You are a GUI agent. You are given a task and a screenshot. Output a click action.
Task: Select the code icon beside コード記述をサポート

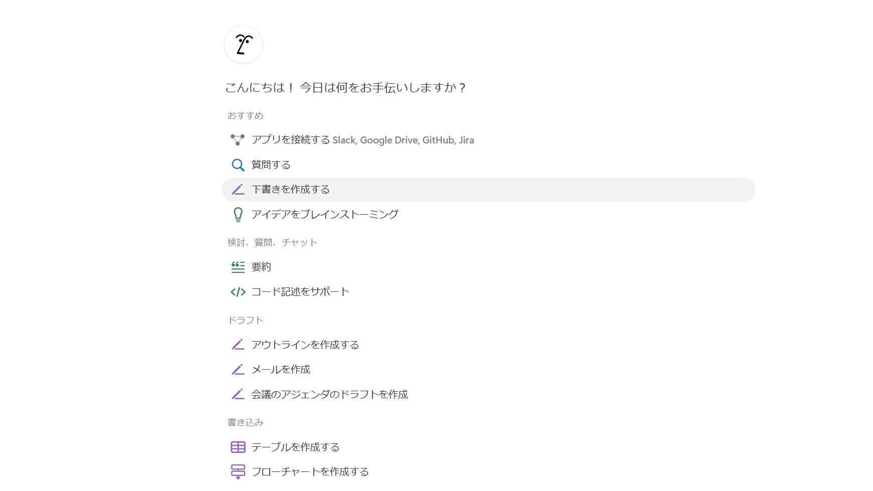coord(238,291)
